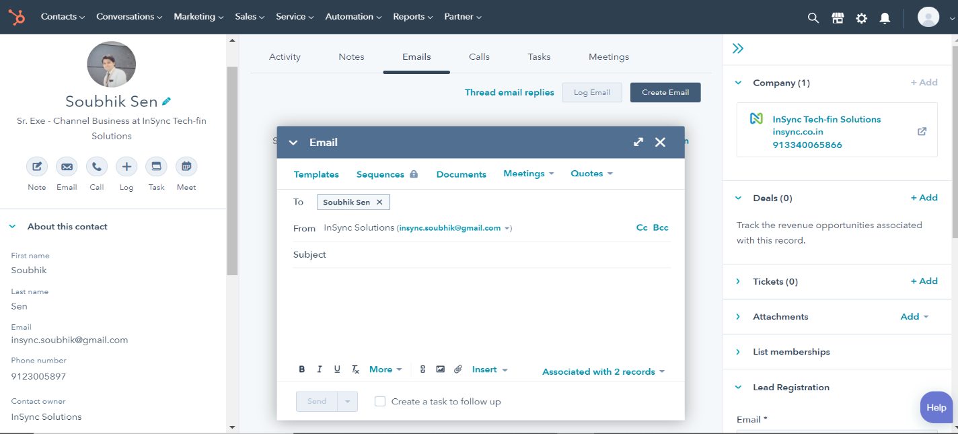Expand the Attachments section

pos(738,317)
